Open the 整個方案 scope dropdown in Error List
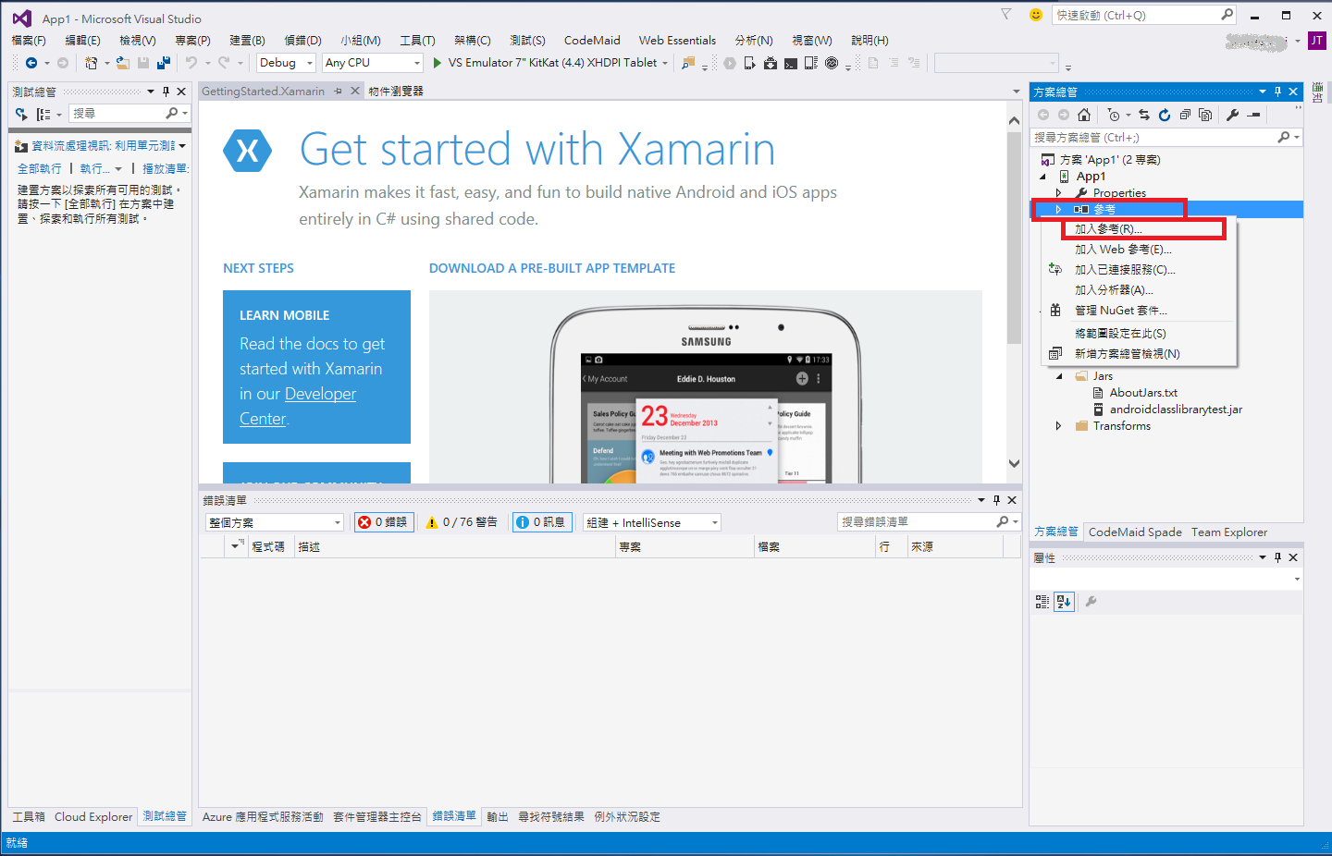Screen dimensions: 1332x856 (x=274, y=522)
